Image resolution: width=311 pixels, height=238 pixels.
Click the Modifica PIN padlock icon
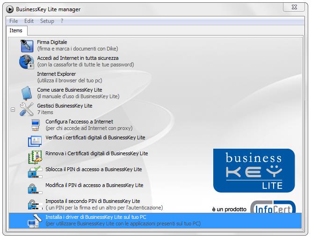[35, 188]
